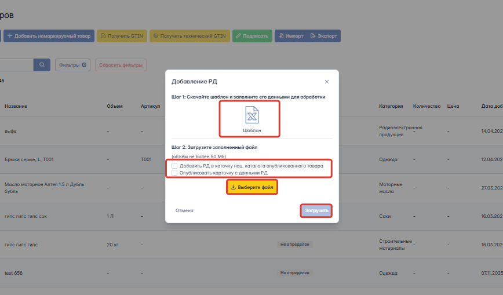Click the Моторные масла category cell
Viewport: 503px width, 295px height.
point(391,188)
